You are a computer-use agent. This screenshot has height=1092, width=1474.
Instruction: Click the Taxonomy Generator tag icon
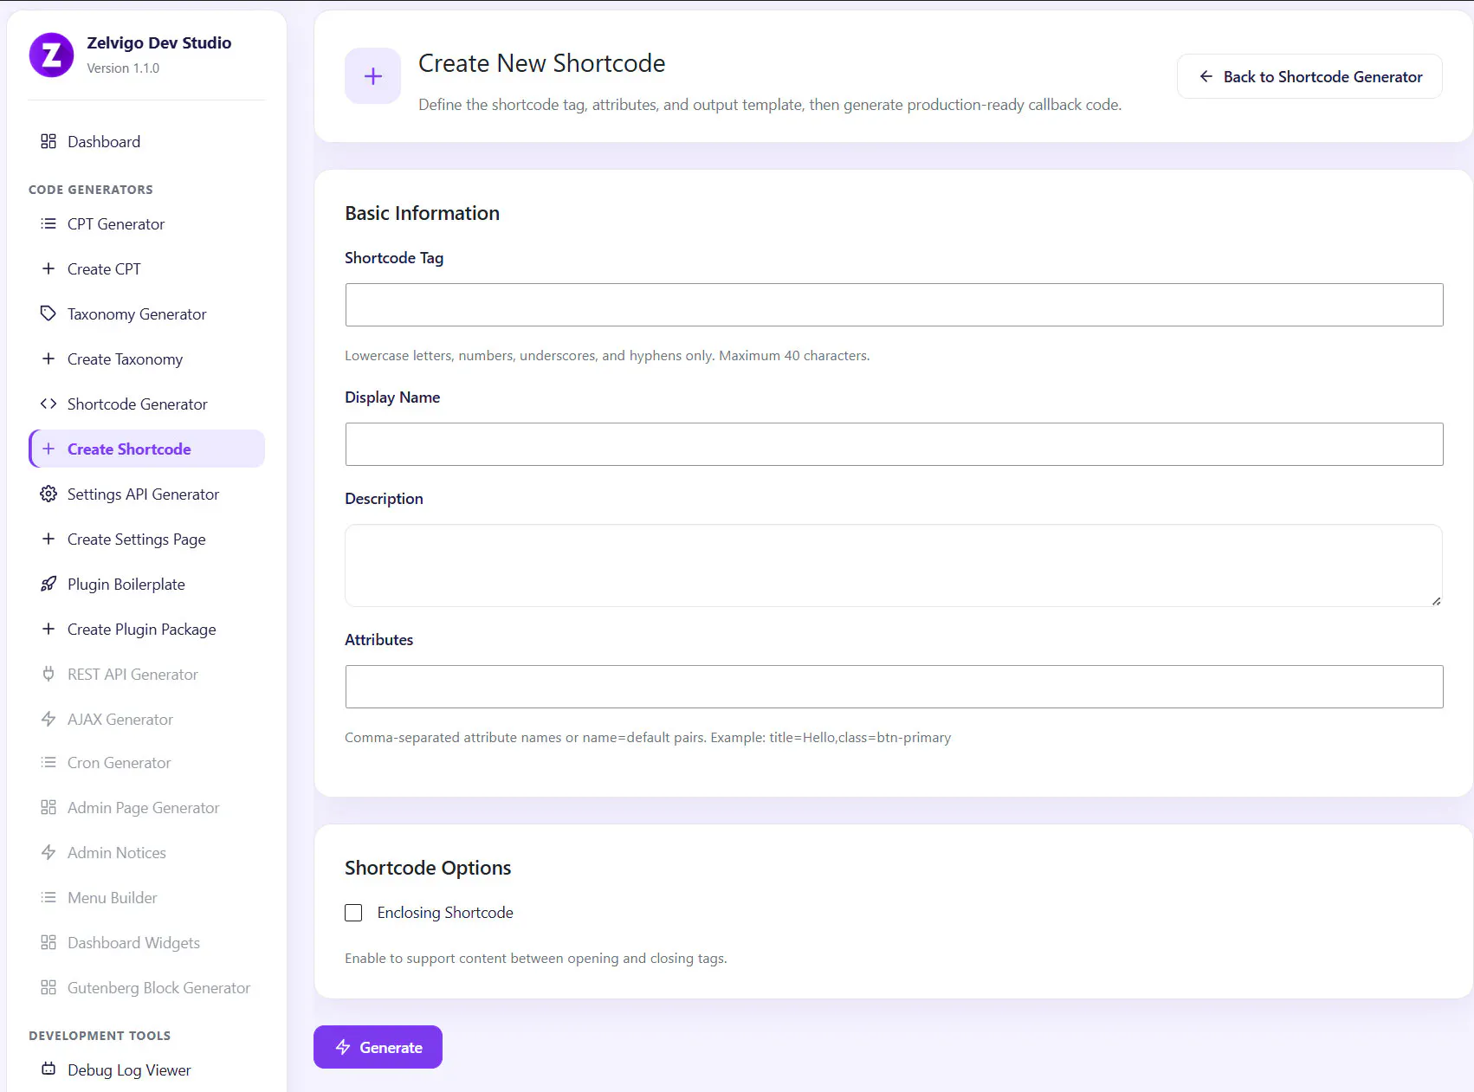(x=48, y=313)
